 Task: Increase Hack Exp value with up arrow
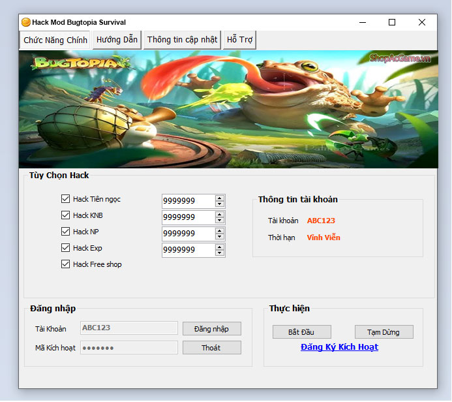coord(220,247)
